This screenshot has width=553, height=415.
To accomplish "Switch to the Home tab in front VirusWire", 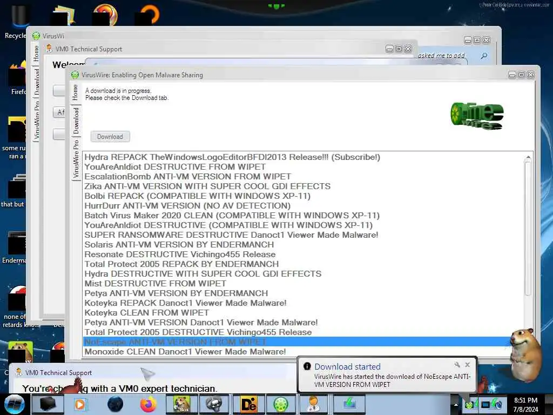I will tap(76, 92).
